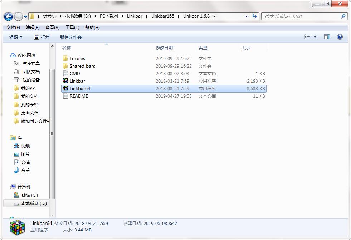This screenshot has width=351, height=240.
Task: Click 计算机 in the address breadcrumb
Action: pyautogui.click(x=50, y=16)
